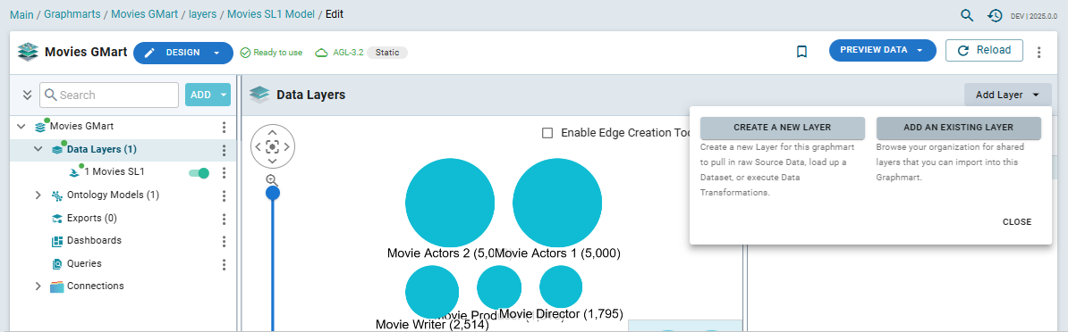Open the options menu for Dashboards

click(x=225, y=241)
